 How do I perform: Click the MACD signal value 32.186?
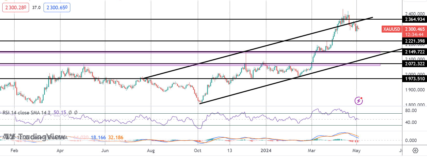tap(116, 137)
